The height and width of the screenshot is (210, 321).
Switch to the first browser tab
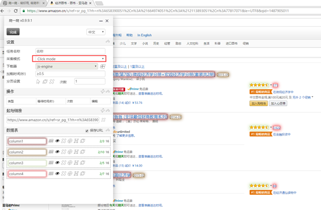(x=24, y=3)
